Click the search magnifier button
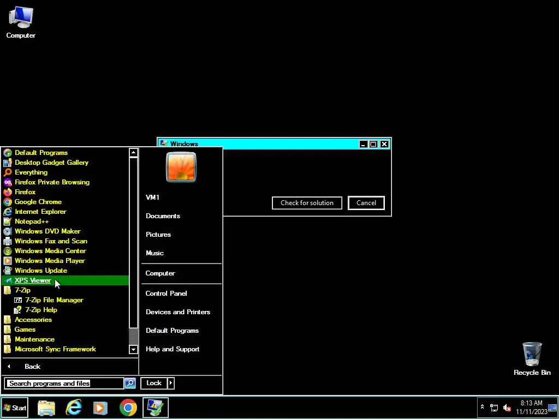Image resolution: width=559 pixels, height=419 pixels. coord(130,383)
